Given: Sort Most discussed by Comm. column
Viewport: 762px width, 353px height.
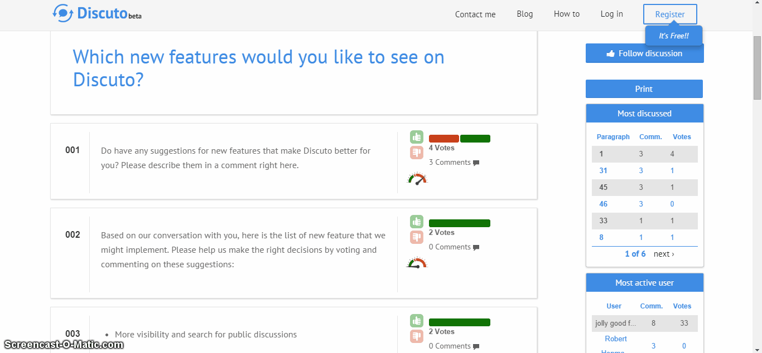Looking at the screenshot, I should pos(650,137).
